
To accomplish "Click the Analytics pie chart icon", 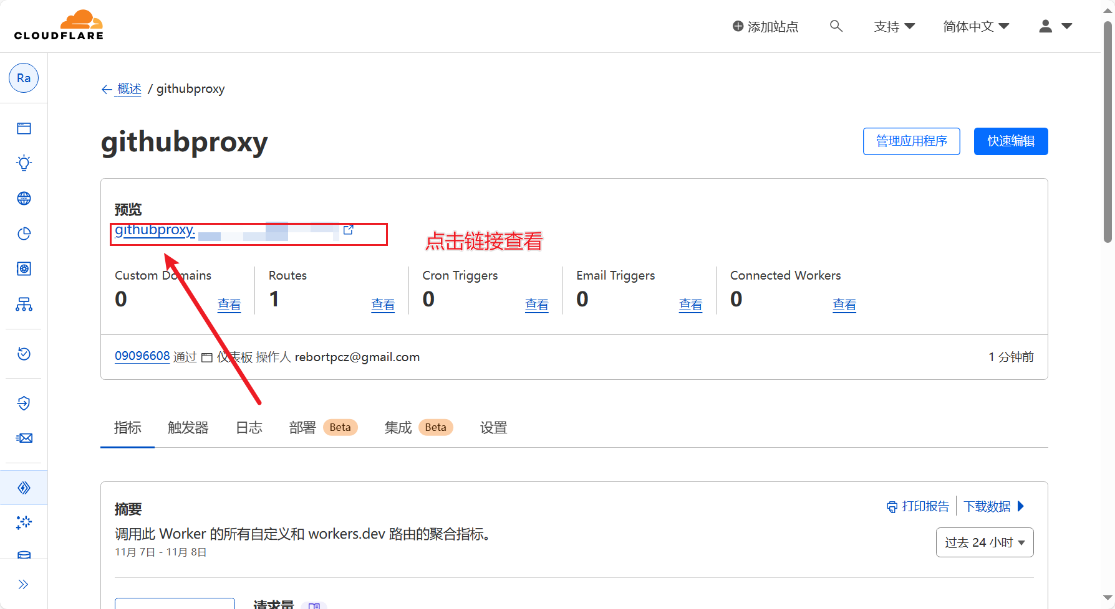I will tap(24, 234).
